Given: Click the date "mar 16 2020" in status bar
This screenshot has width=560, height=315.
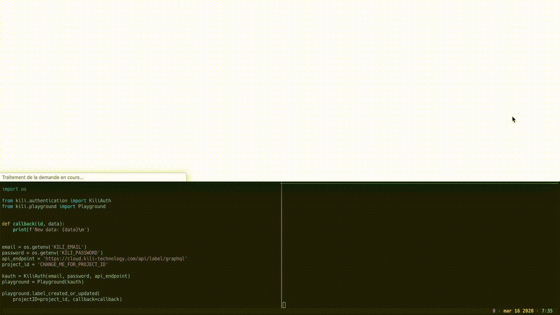Looking at the screenshot, I should (x=517, y=311).
